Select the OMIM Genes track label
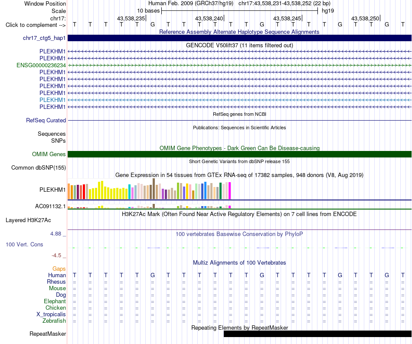Image resolution: width=412 pixels, height=344 pixels. (x=49, y=154)
